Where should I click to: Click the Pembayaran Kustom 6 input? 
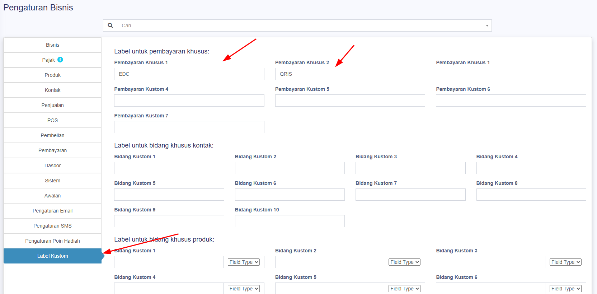tap(511, 101)
